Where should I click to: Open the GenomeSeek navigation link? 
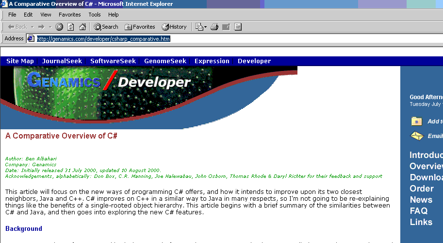pyautogui.click(x=165, y=61)
